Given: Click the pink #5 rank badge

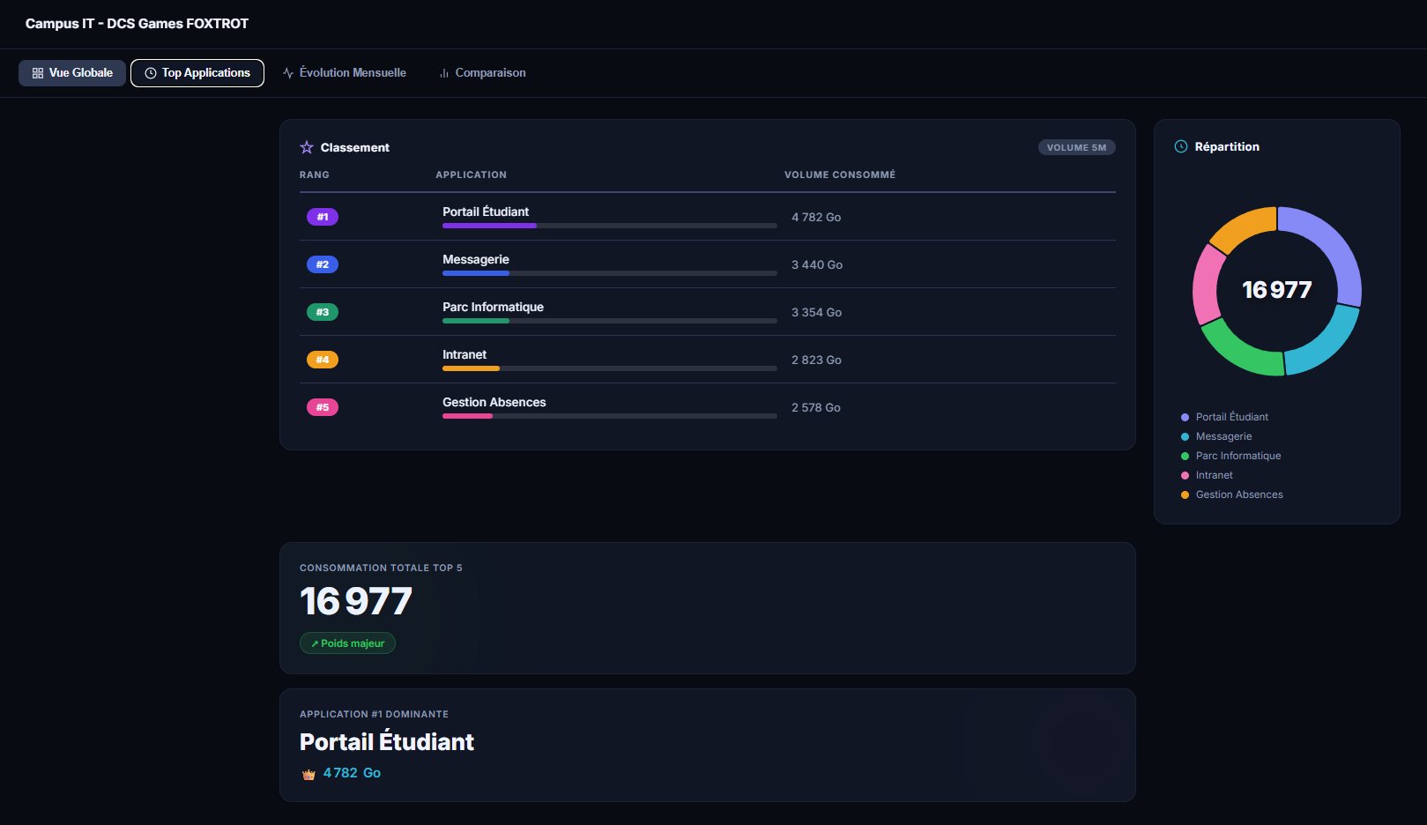Looking at the screenshot, I should coord(322,407).
